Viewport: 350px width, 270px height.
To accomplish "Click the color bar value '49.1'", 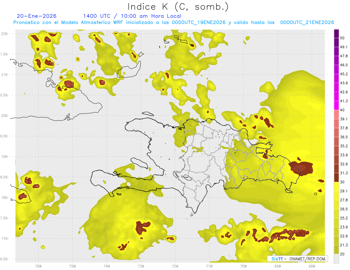I will 344,47.
